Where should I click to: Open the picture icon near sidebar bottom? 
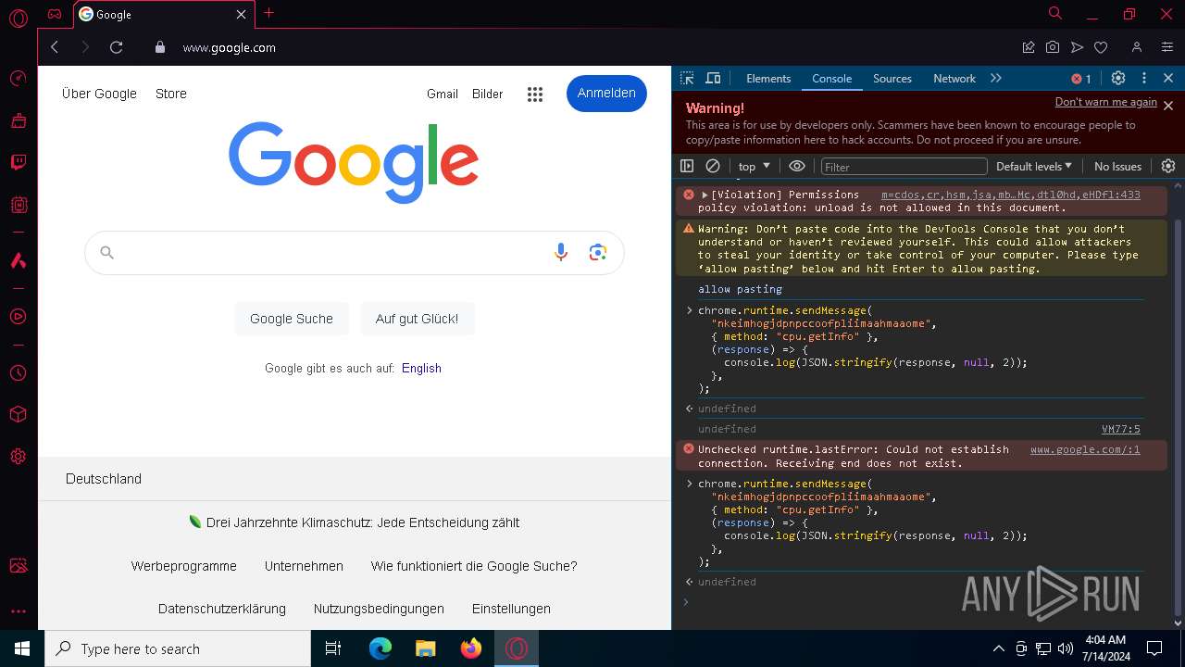point(18,565)
